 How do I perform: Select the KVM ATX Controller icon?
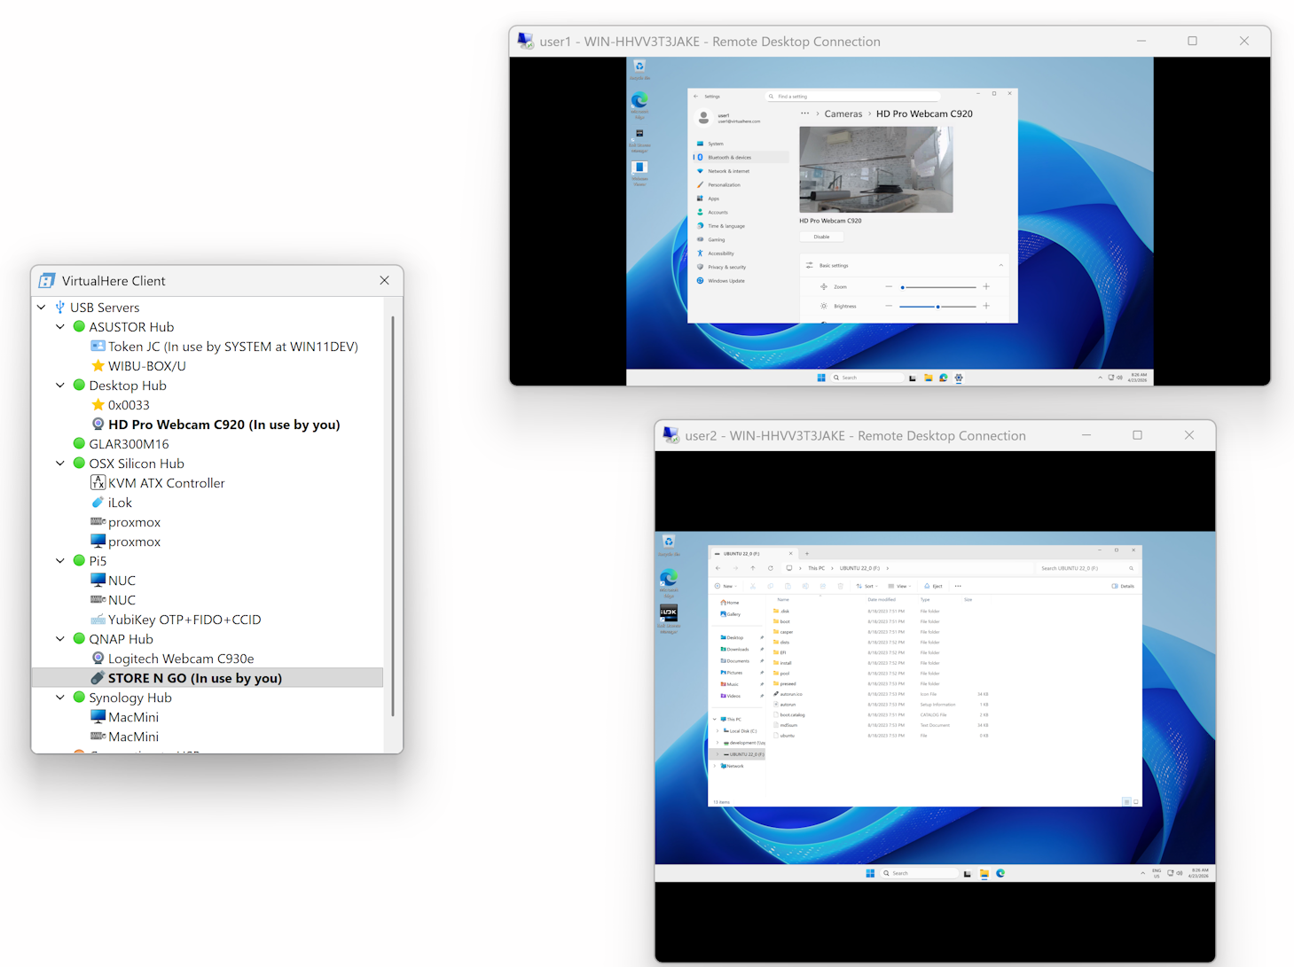[x=98, y=483]
